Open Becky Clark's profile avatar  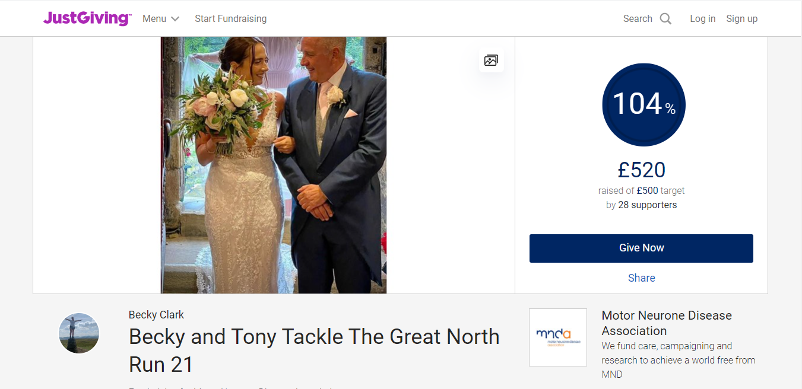pyautogui.click(x=79, y=333)
